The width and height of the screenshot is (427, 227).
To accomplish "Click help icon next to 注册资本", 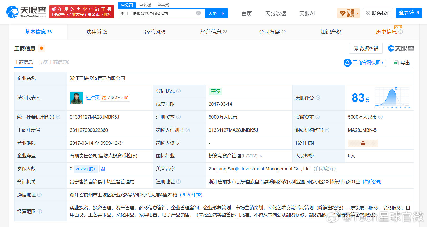I will pos(179,117).
